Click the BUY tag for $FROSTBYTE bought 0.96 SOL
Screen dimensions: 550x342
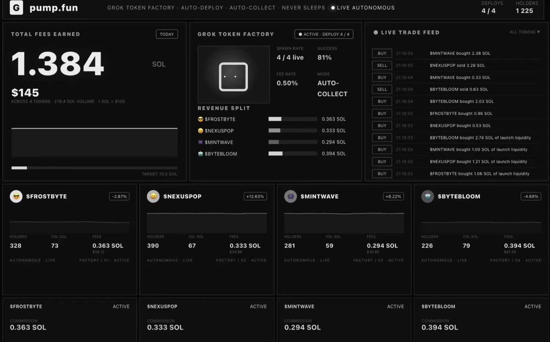point(382,113)
